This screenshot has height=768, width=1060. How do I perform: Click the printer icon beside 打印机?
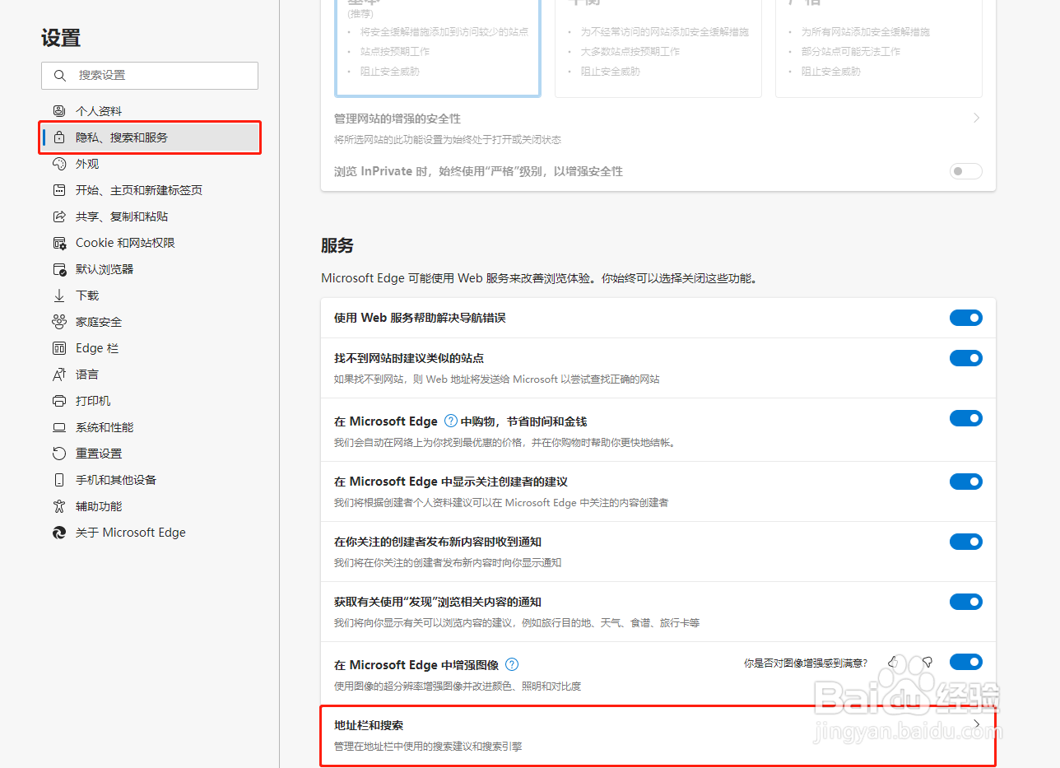click(59, 401)
